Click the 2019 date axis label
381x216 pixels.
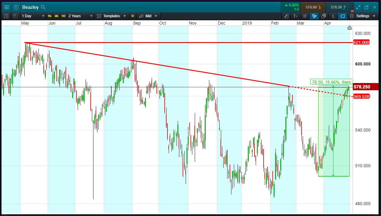coord(247,23)
